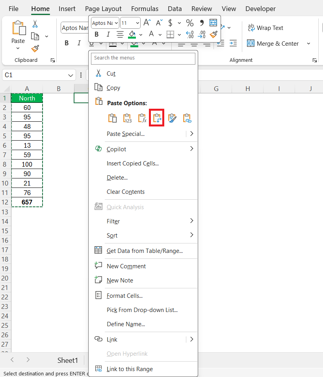Screen dimensions: 323x377
Task: Click the Search the menus field
Action: [x=143, y=58]
